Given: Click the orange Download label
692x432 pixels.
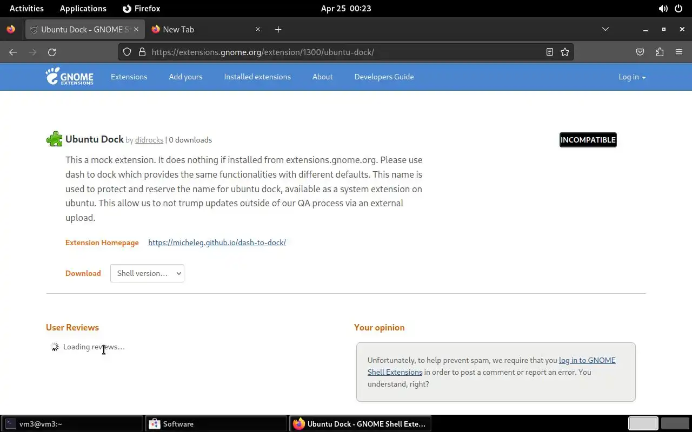Looking at the screenshot, I should [83, 273].
